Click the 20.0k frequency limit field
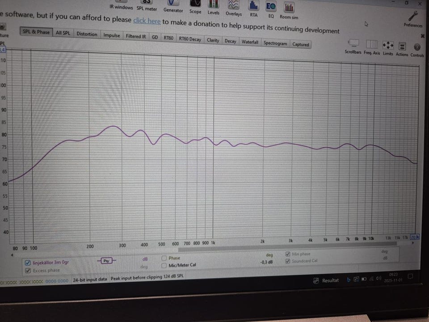Screen dimensions: 429x322 (415, 237)
